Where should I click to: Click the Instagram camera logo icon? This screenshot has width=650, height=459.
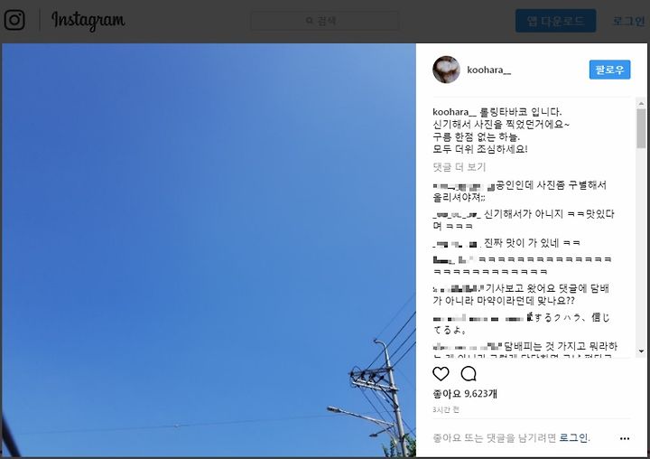14,20
